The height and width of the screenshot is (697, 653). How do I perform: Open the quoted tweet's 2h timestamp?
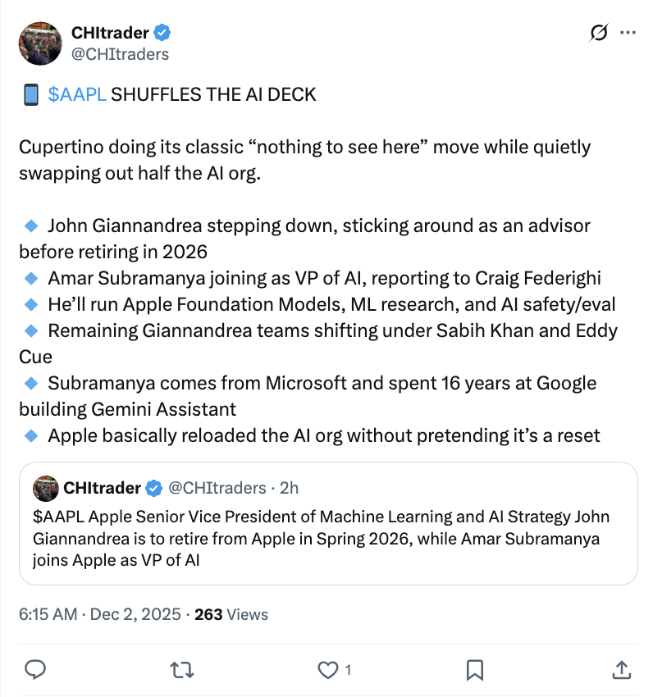click(289, 488)
